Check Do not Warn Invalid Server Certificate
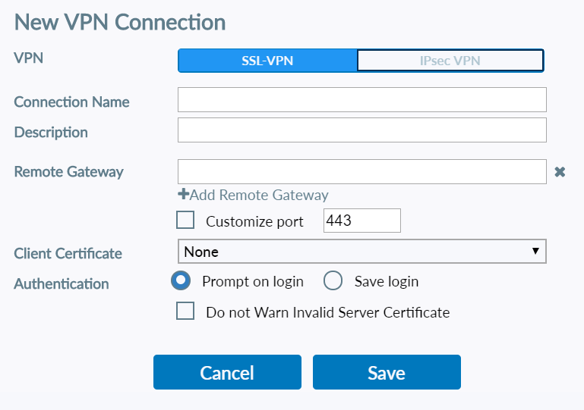Viewport: 584px width, 410px height. pyautogui.click(x=185, y=311)
